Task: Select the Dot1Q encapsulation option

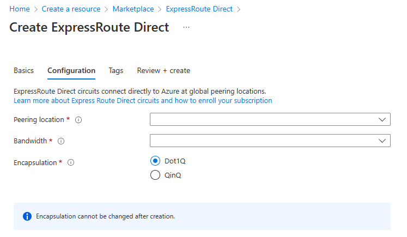Action: point(155,161)
